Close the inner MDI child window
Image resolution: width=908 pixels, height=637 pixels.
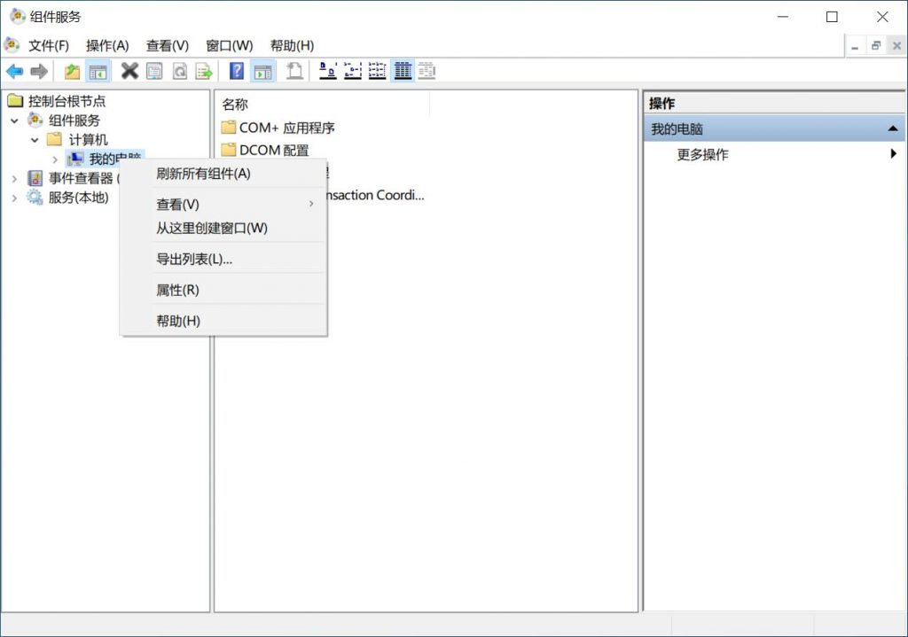coord(896,46)
